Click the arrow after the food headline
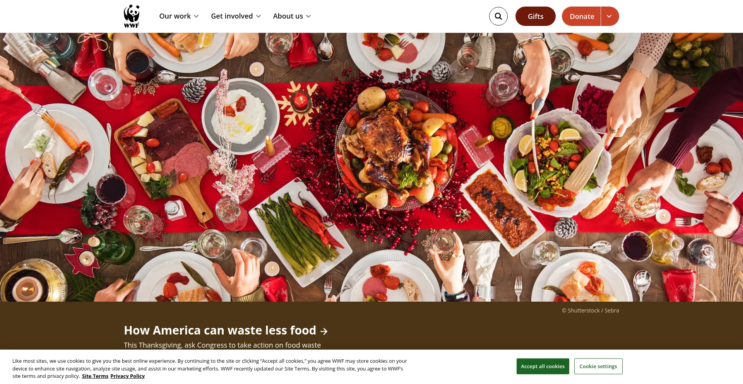Viewport: 743px width, 384px height. click(x=324, y=331)
